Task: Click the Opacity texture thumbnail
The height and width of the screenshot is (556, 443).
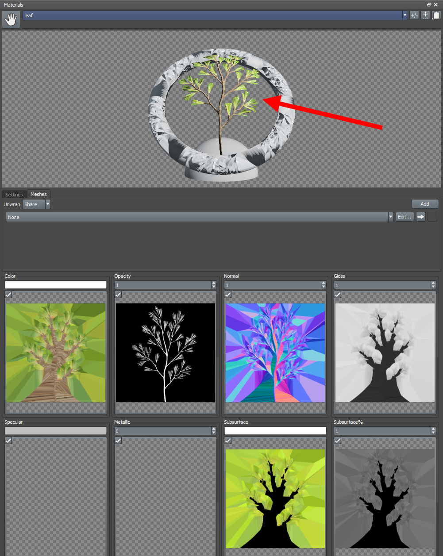Action: pos(166,353)
